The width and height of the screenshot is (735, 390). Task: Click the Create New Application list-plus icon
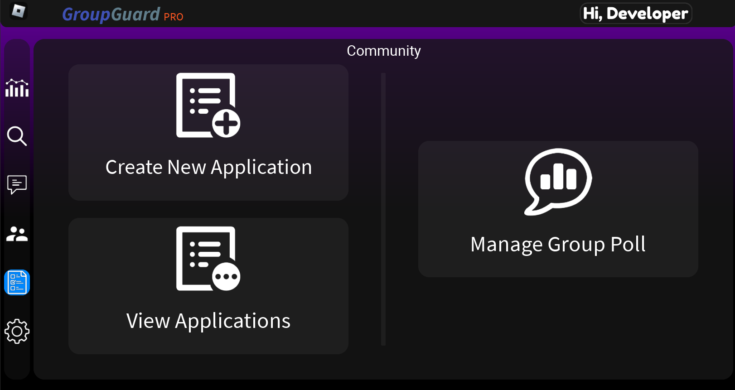(208, 105)
